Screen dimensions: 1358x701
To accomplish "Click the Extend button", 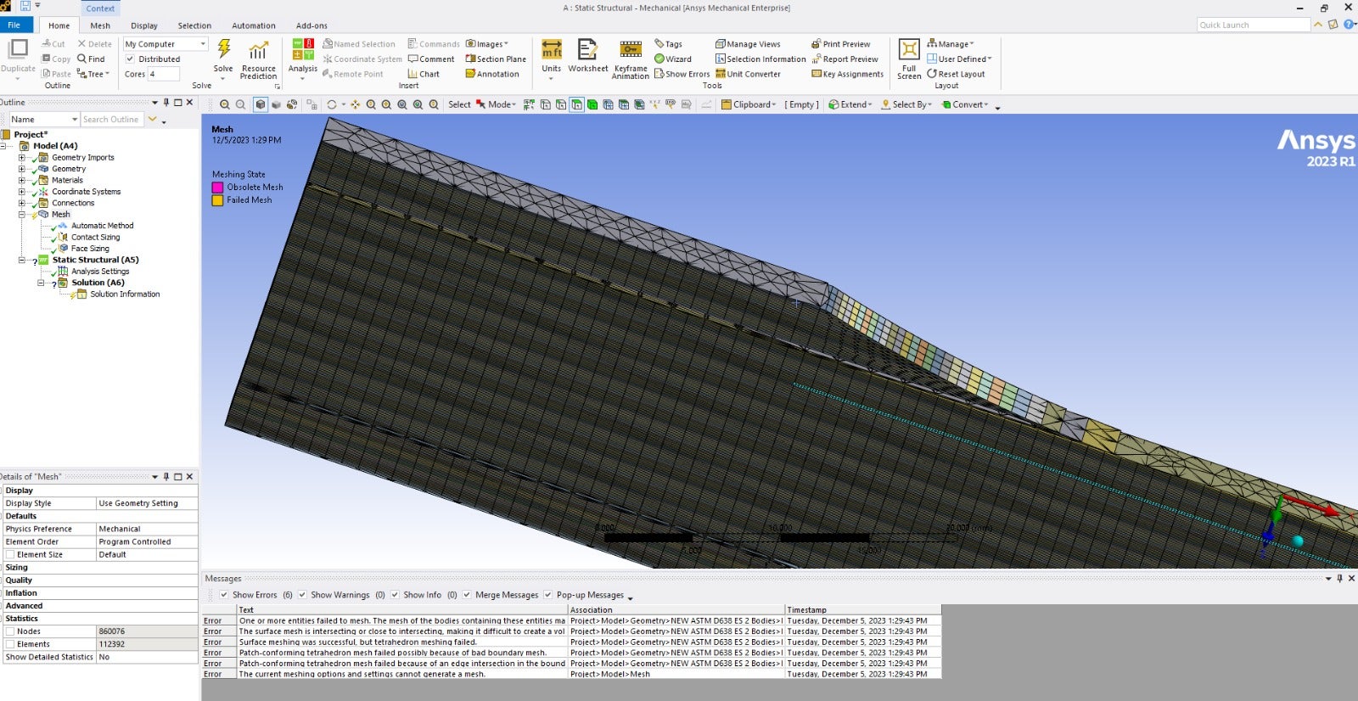I will [850, 104].
